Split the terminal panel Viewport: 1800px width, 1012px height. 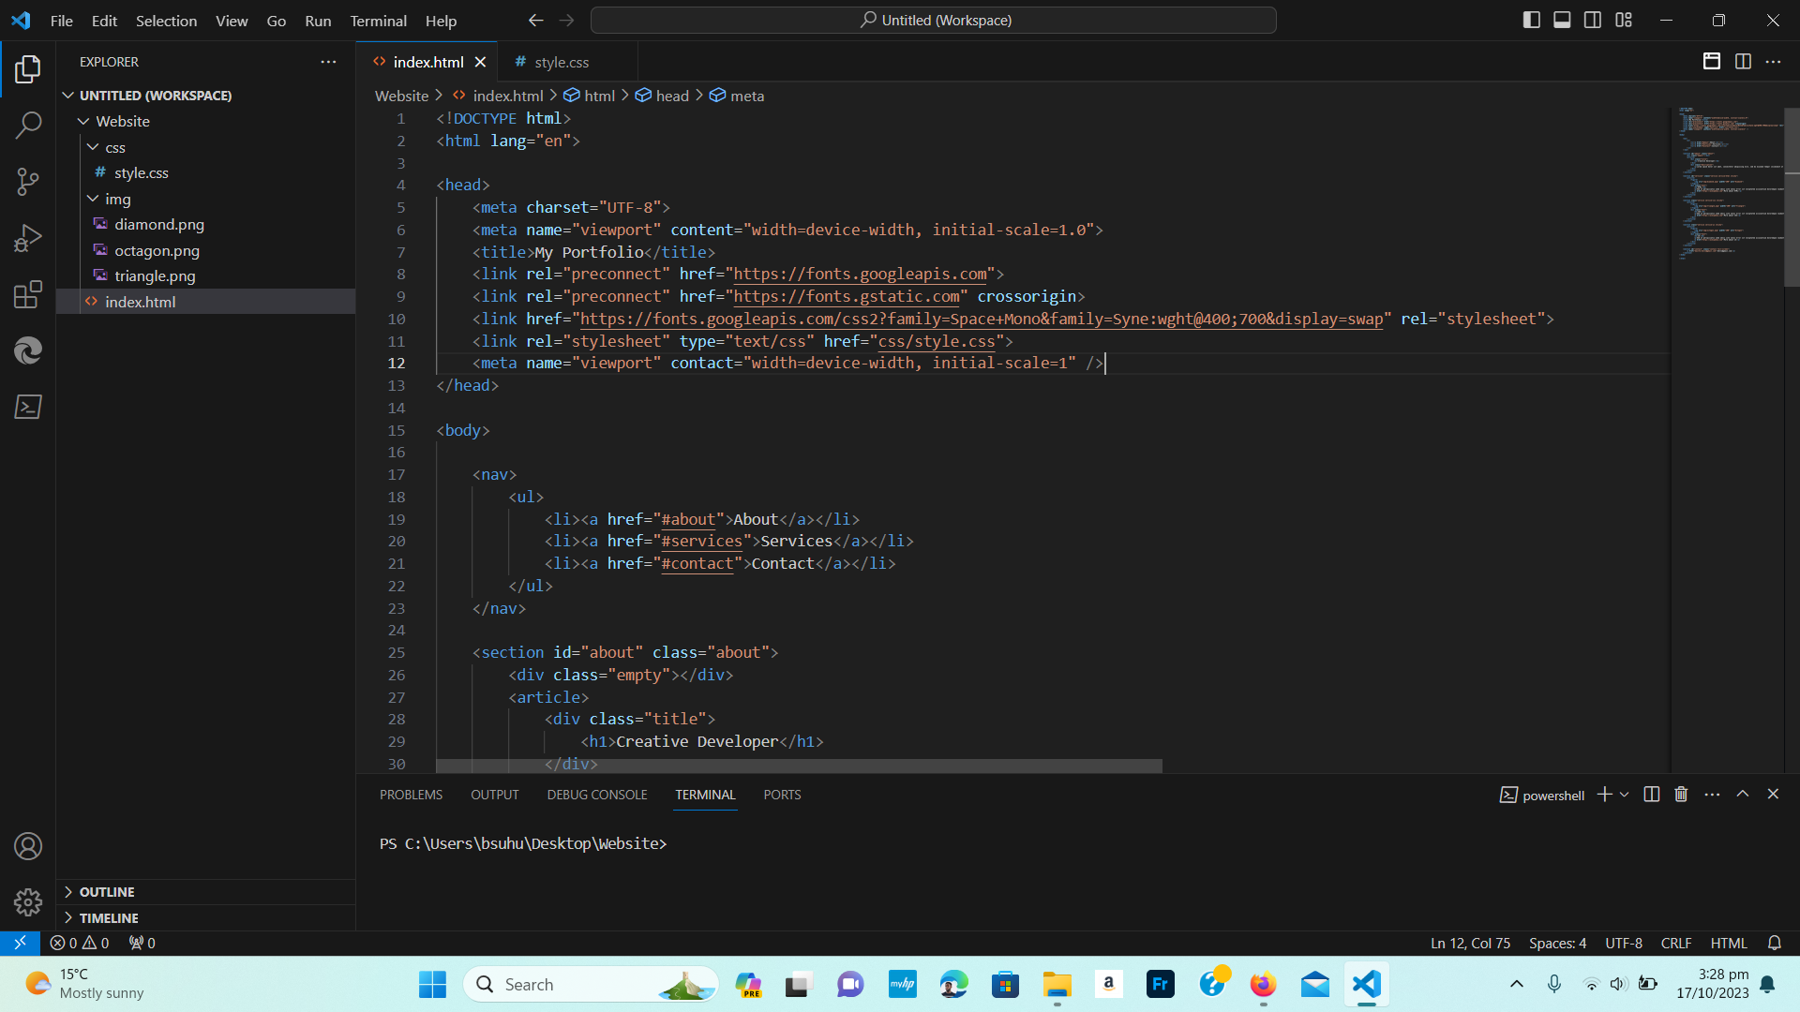coord(1652,795)
